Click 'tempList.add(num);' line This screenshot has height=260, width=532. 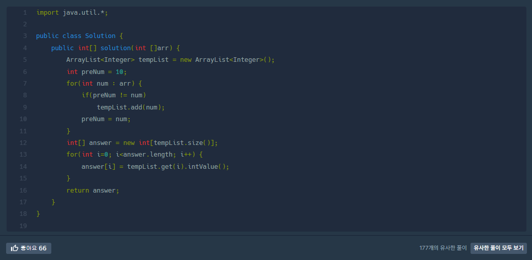[x=131, y=107]
